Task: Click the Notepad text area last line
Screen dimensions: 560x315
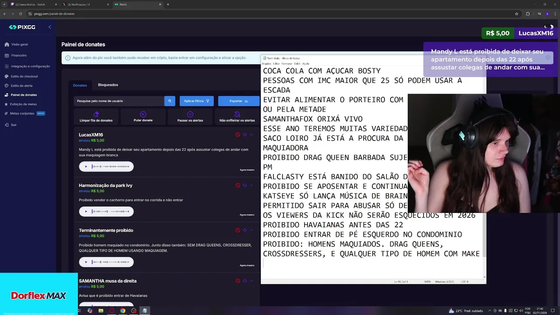Action: click(x=372, y=263)
